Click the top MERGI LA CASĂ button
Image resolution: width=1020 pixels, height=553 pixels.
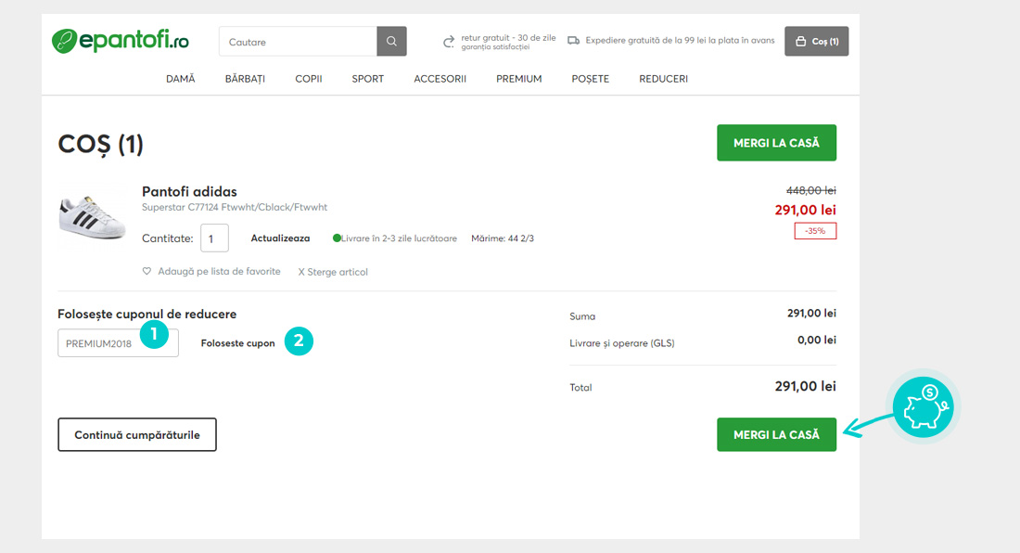tap(777, 143)
